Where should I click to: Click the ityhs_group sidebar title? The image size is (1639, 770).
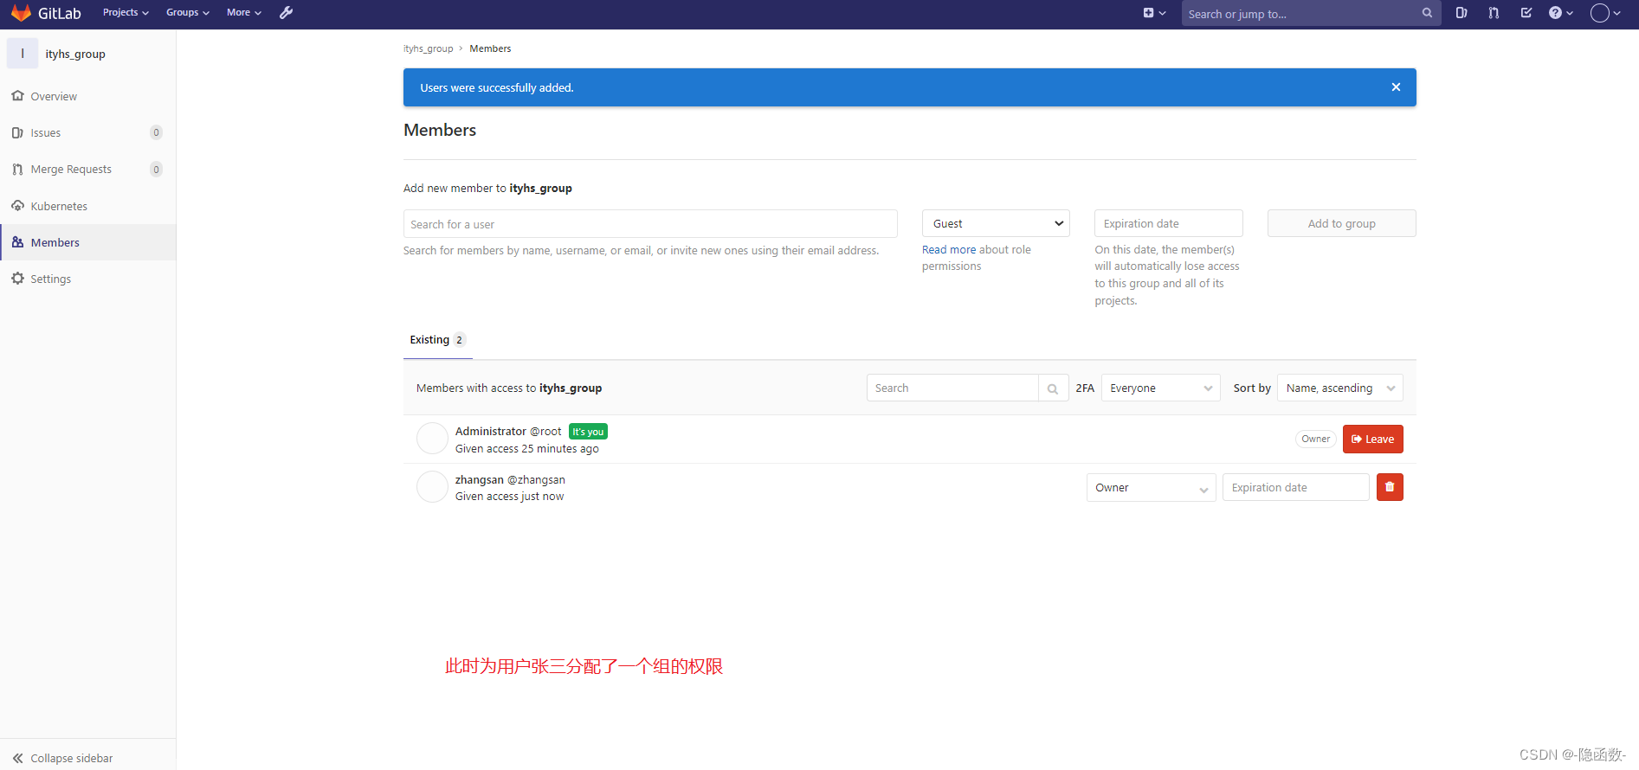(x=75, y=54)
